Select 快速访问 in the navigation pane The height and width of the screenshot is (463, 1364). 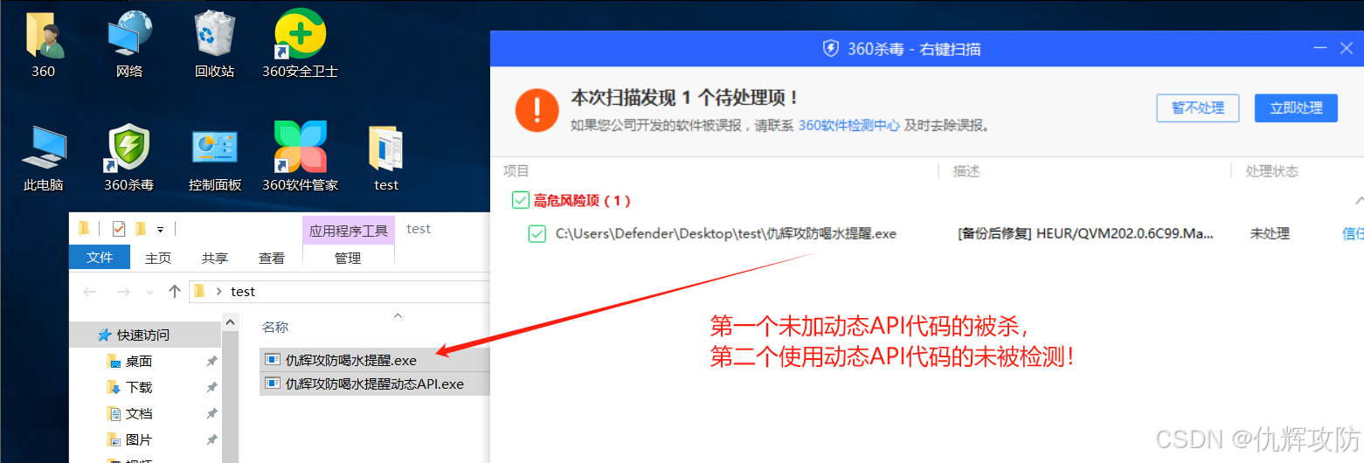(x=143, y=335)
